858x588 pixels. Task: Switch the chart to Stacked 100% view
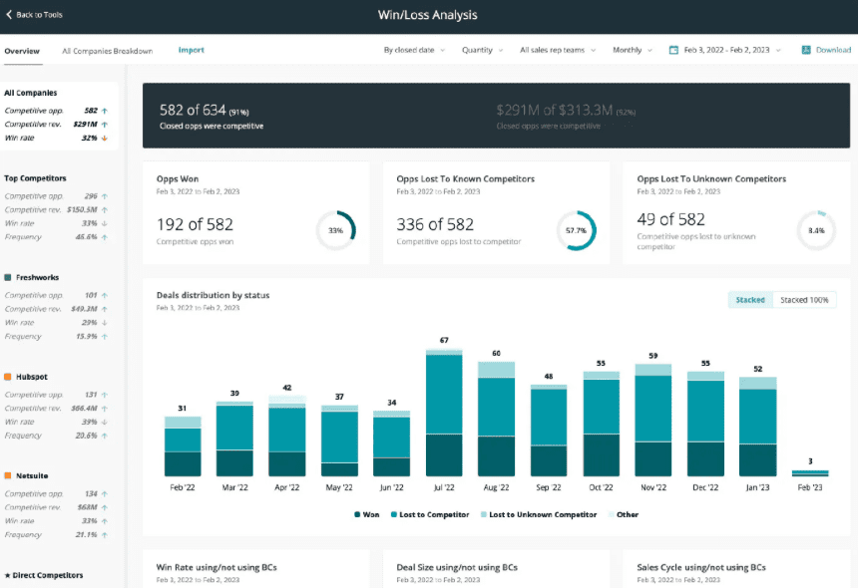[x=804, y=299]
